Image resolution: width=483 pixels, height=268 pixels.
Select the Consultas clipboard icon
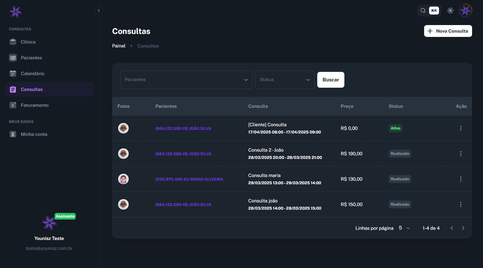[x=13, y=89]
